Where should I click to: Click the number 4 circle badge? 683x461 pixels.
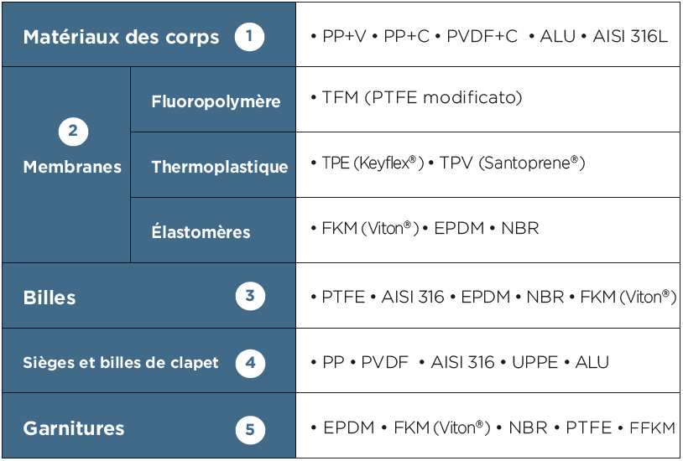(250, 363)
